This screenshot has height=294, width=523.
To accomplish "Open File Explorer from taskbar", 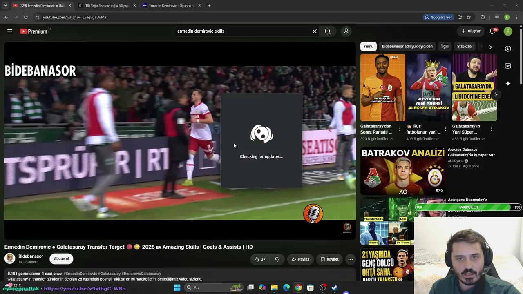I will click(x=275, y=287).
